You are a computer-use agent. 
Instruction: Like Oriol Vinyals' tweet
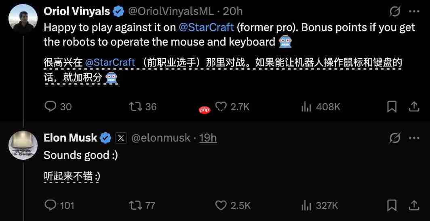click(221, 106)
